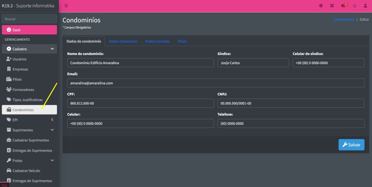The image size is (372, 187).
Task: Switch to the Dados Comerciais tab
Action: [x=123, y=41]
